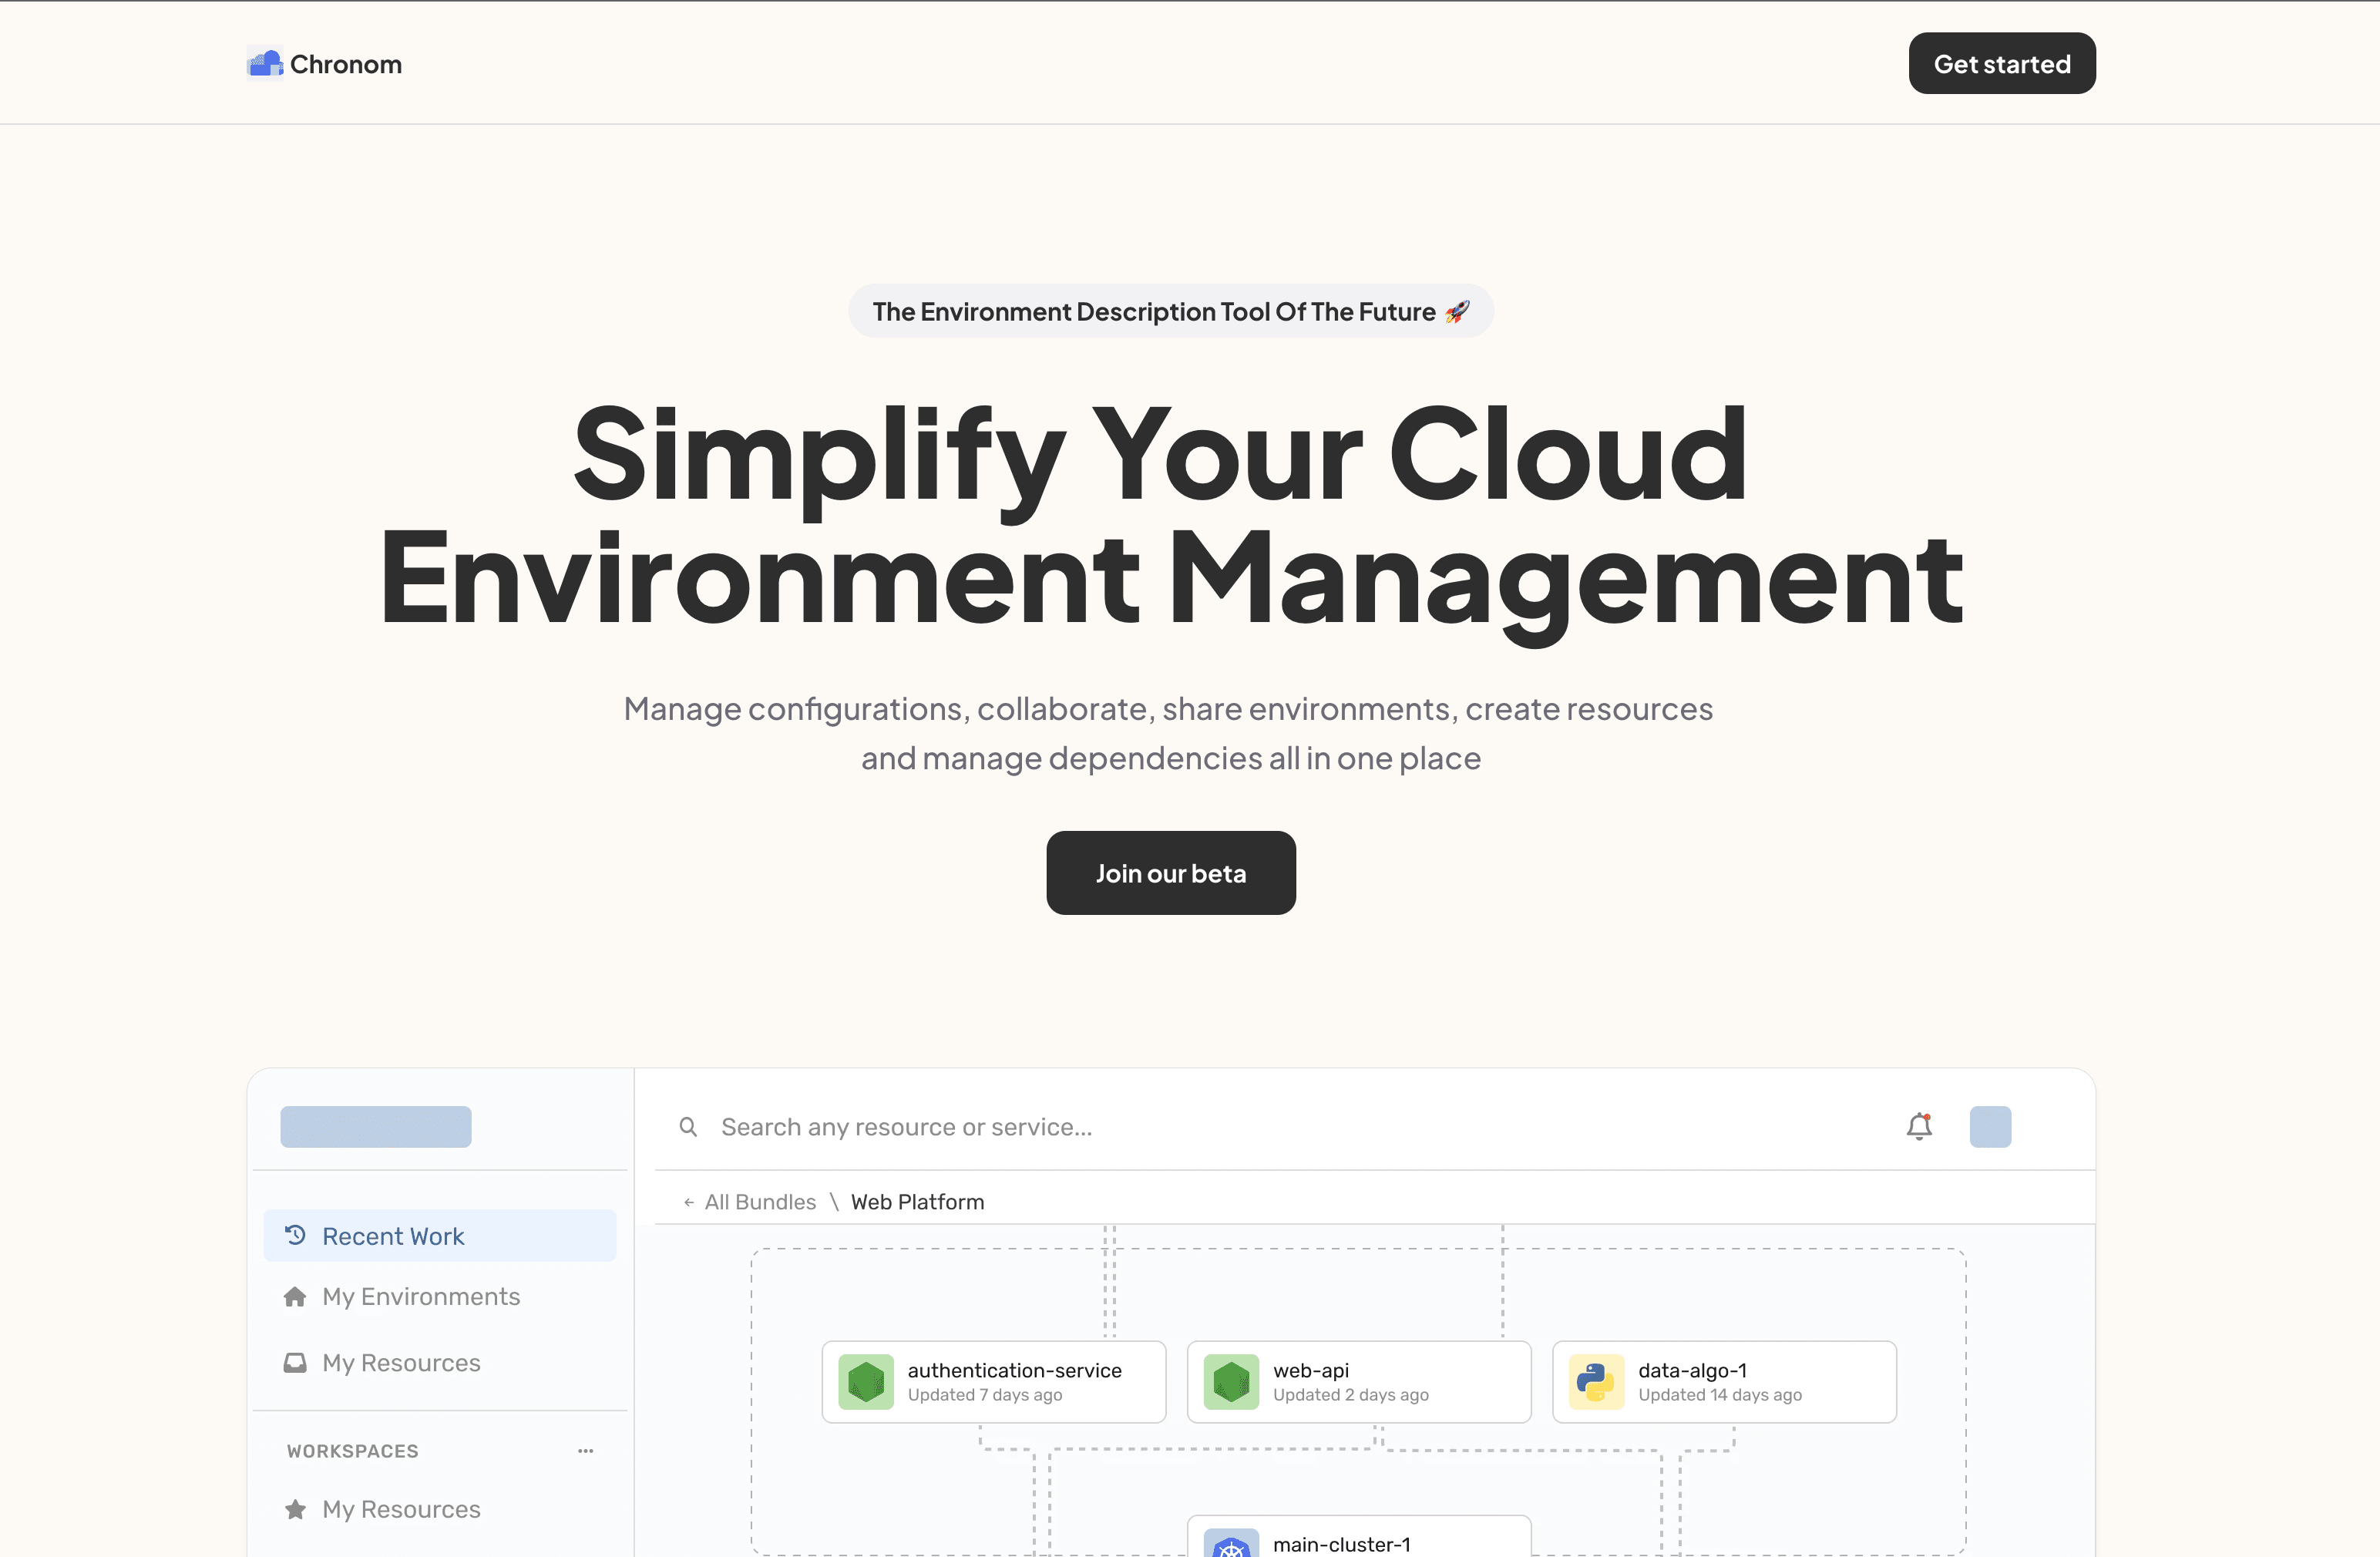
Task: Click the All Bundles breadcrumb link
Action: [760, 1202]
